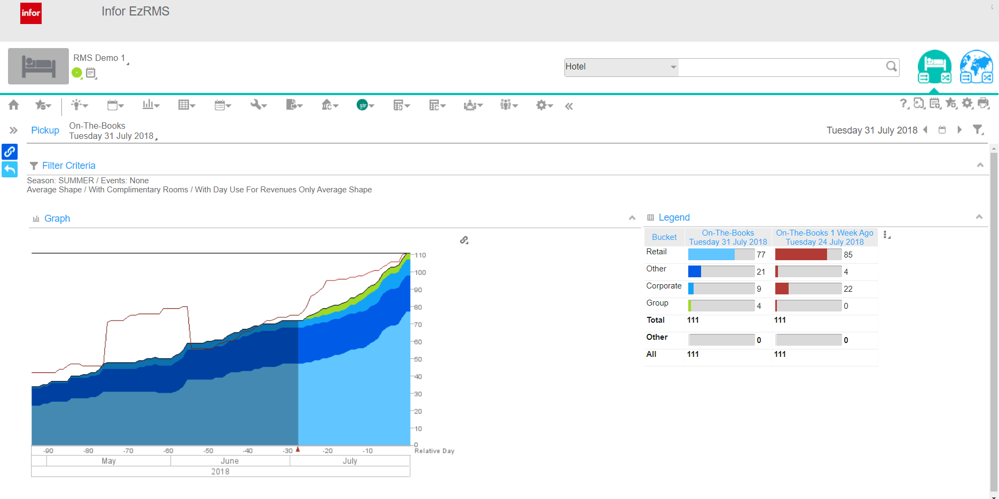Image resolution: width=999 pixels, height=499 pixels.
Task: Select the wrench tools icon
Action: coord(256,105)
